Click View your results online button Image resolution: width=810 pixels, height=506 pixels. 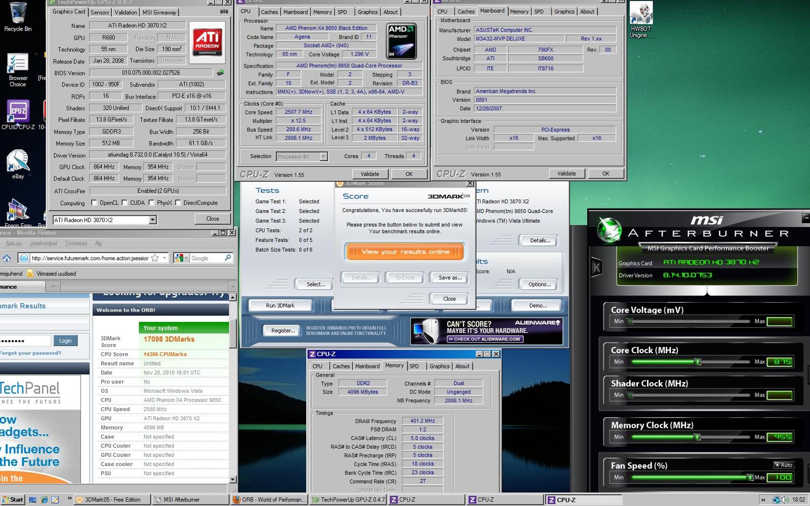click(405, 251)
